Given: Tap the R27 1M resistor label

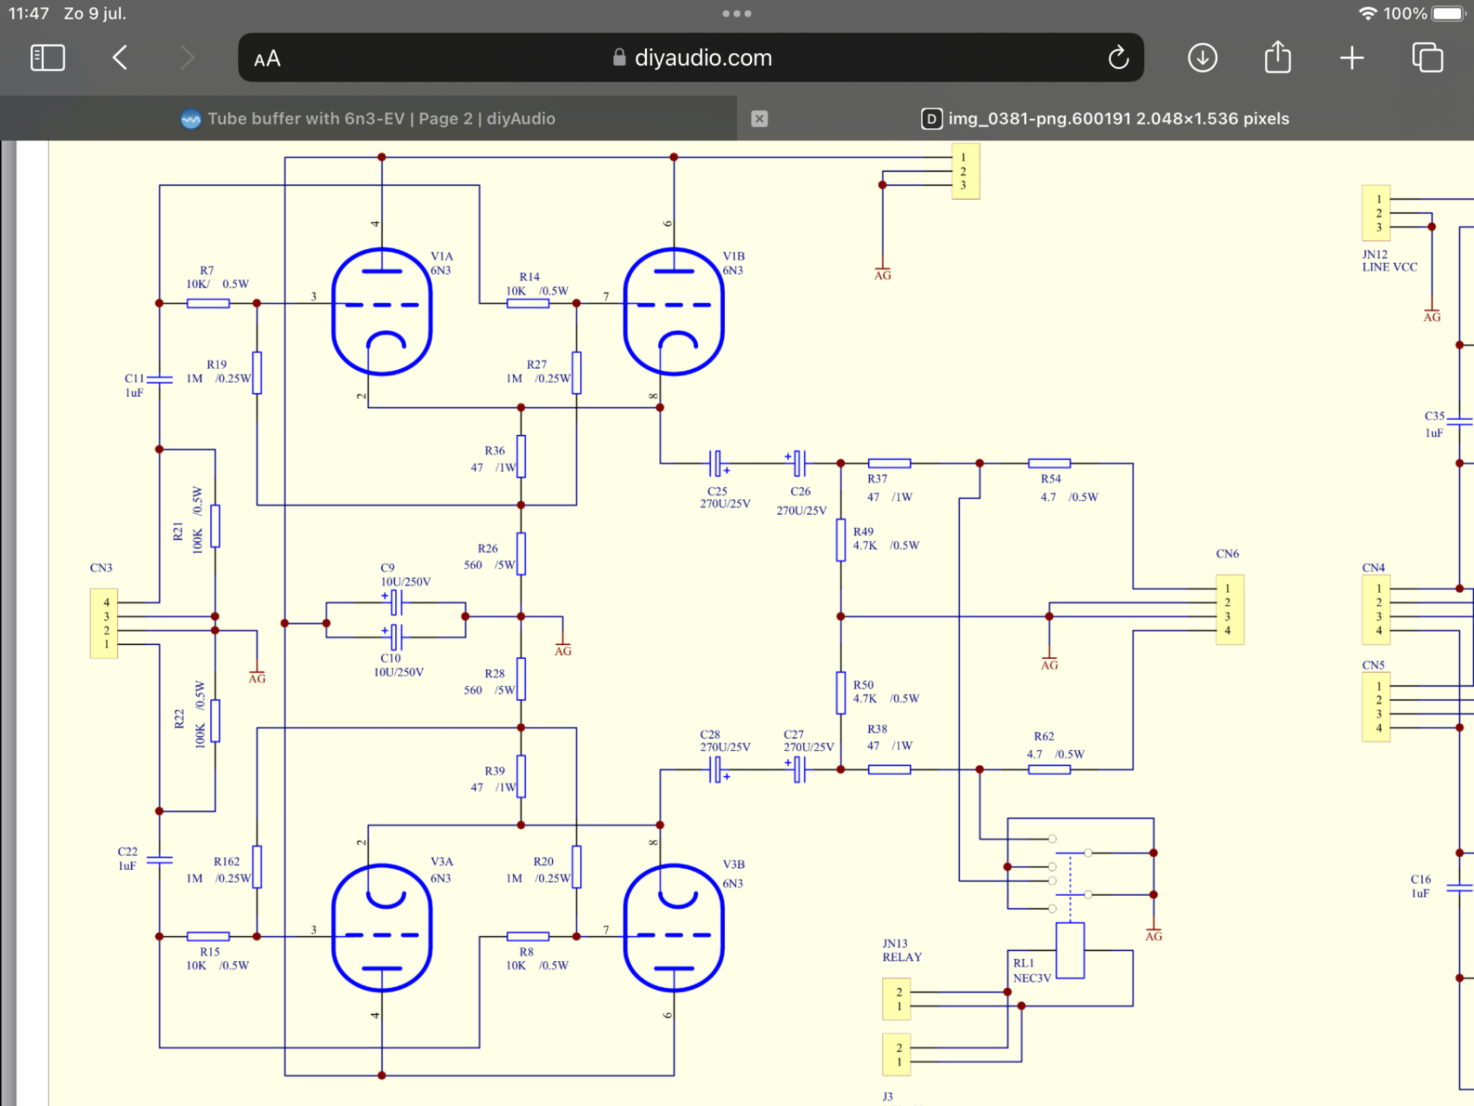Looking at the screenshot, I should pyautogui.click(x=538, y=372).
